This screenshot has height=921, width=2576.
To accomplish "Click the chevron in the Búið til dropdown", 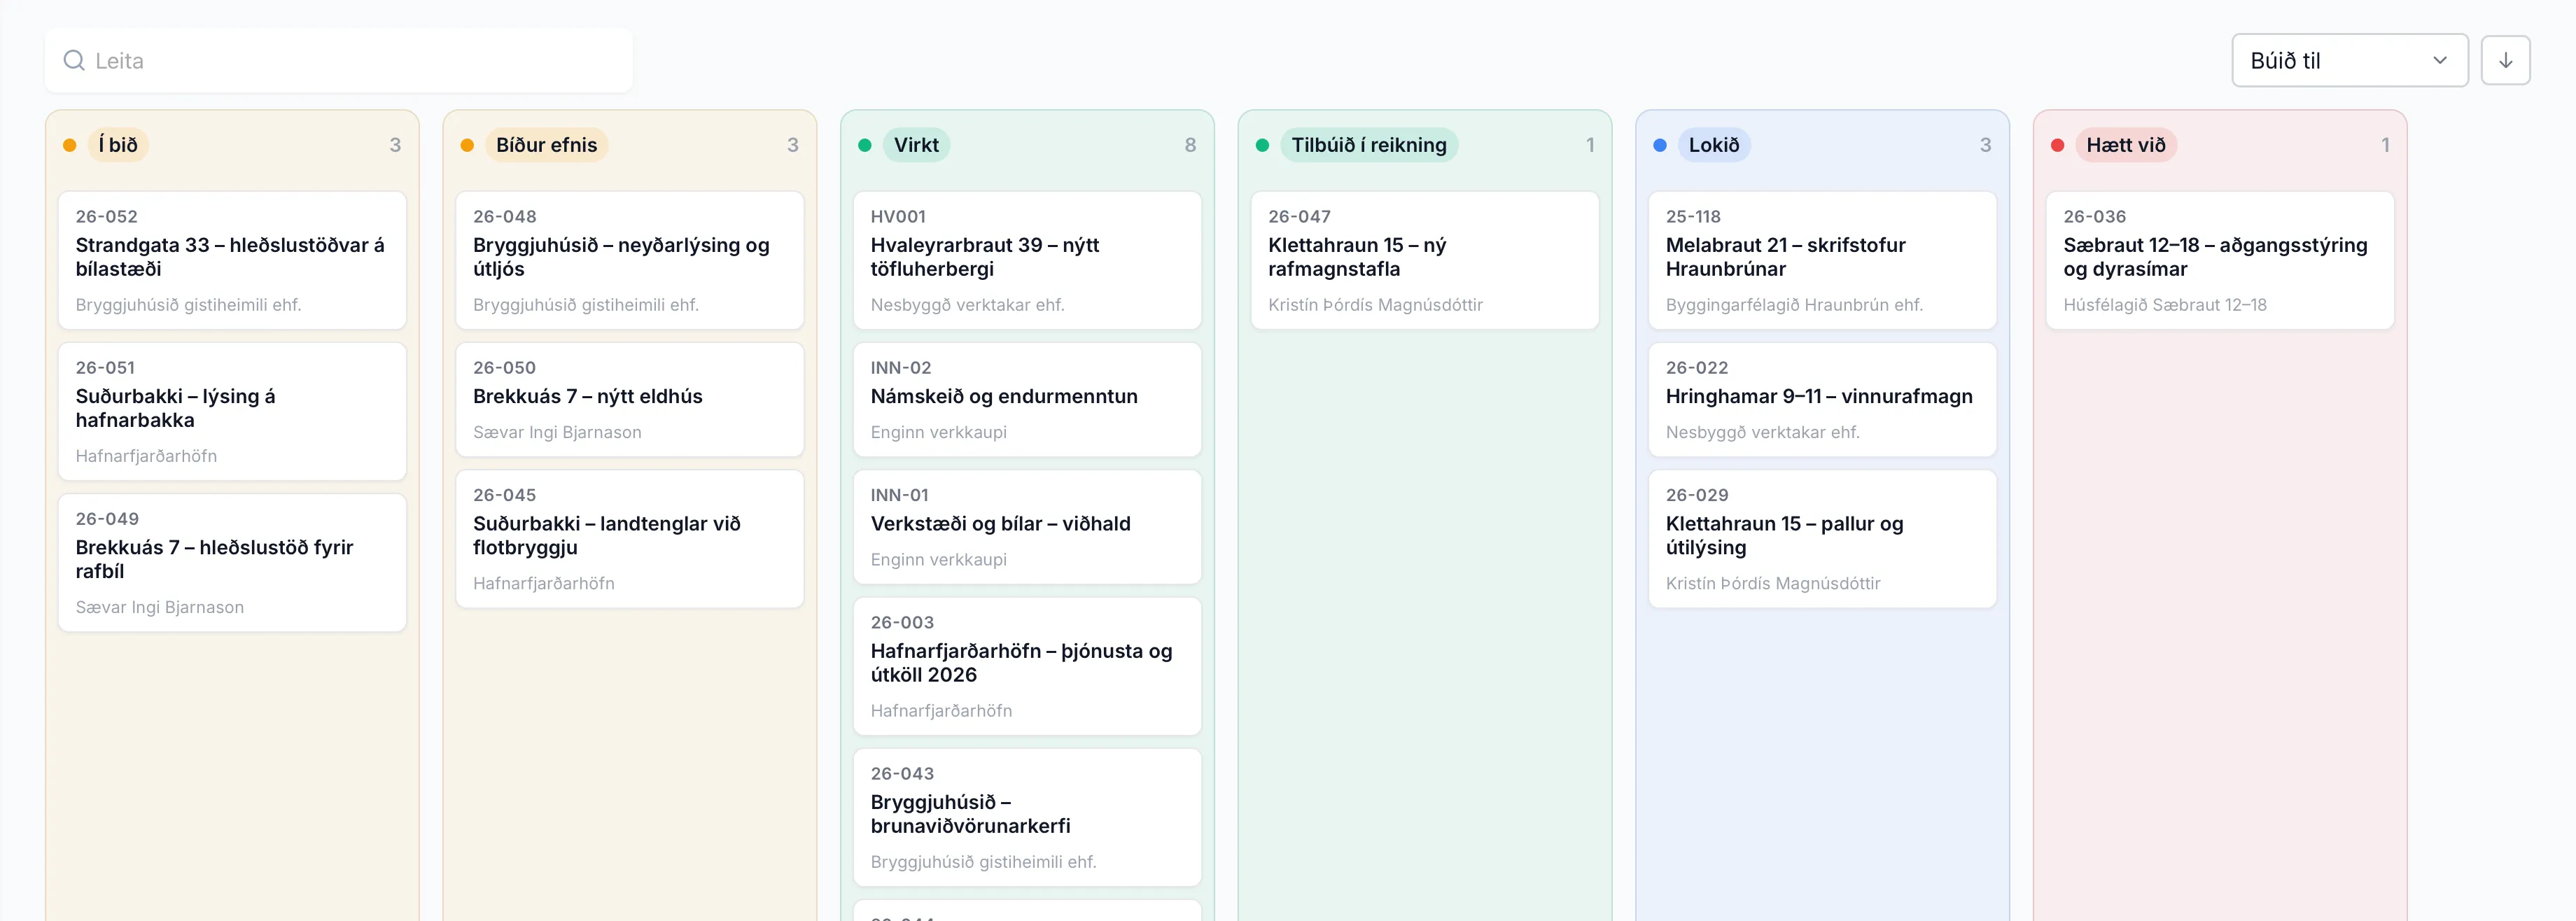I will 2440,61.
